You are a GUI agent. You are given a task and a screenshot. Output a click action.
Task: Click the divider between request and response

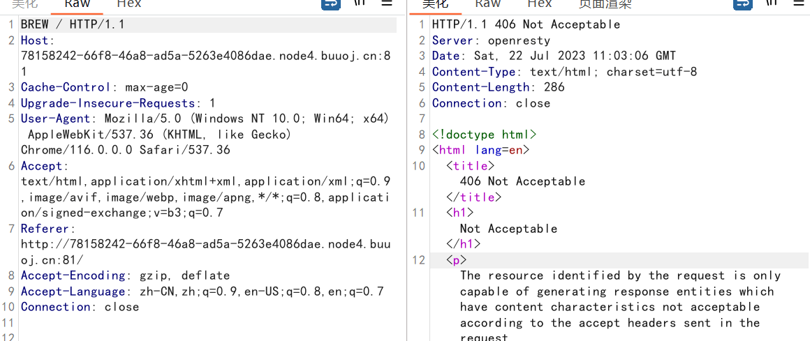coord(407,174)
